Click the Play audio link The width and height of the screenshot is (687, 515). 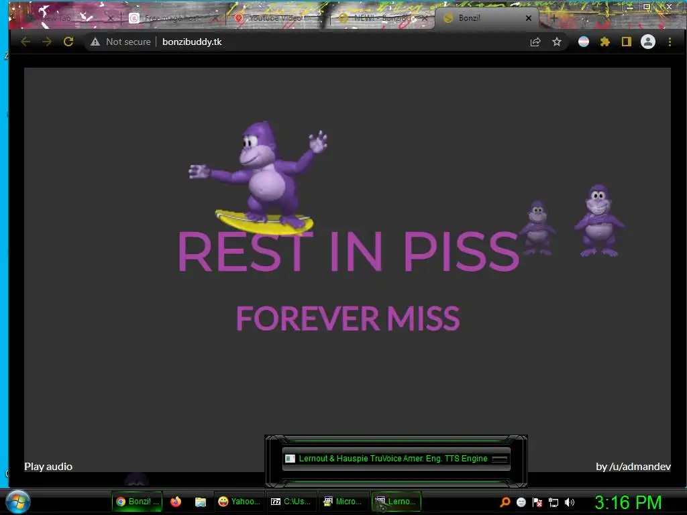48,467
